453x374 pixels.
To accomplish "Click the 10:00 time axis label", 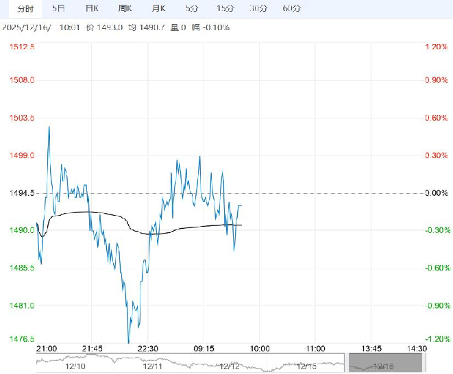I will pos(260,349).
